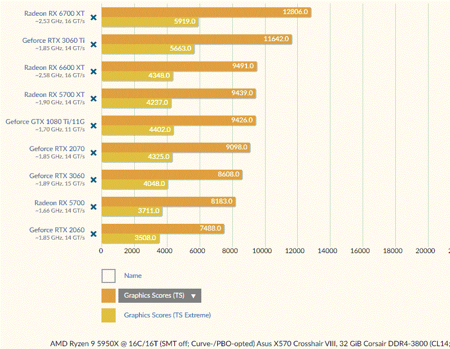The image size is (450, 349).
Task: Remove Geforce RTX 3060 Ti with its X icon
Action: 94,45
